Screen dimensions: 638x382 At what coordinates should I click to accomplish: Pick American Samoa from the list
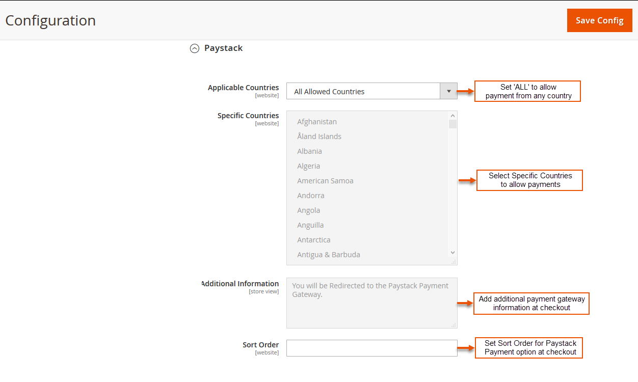325,181
